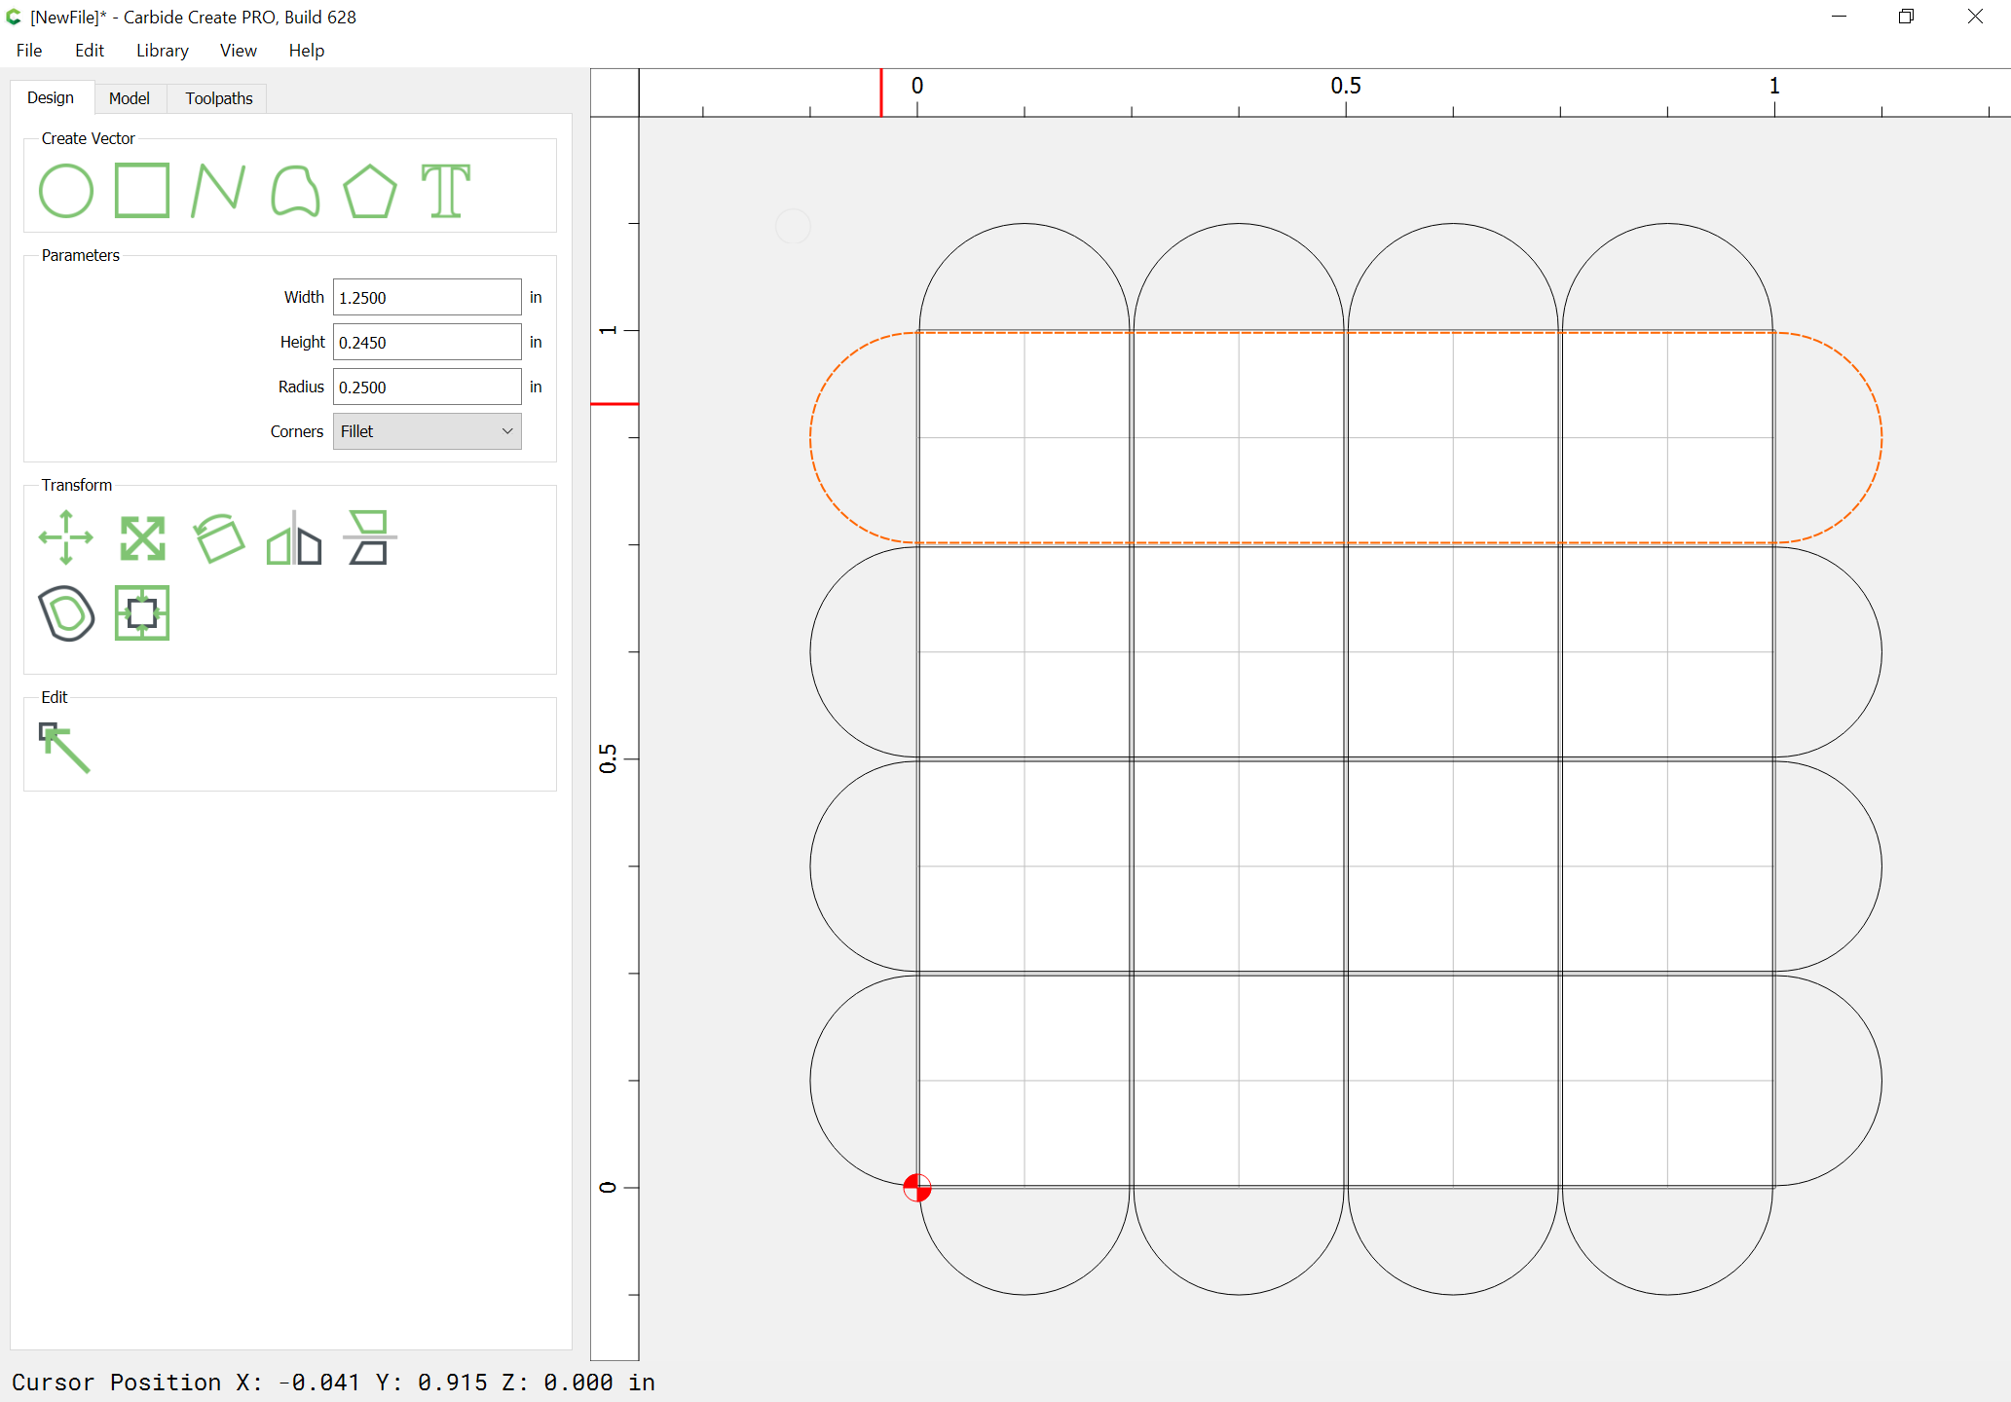Switch to the Design tab
The image size is (2011, 1402).
click(51, 97)
